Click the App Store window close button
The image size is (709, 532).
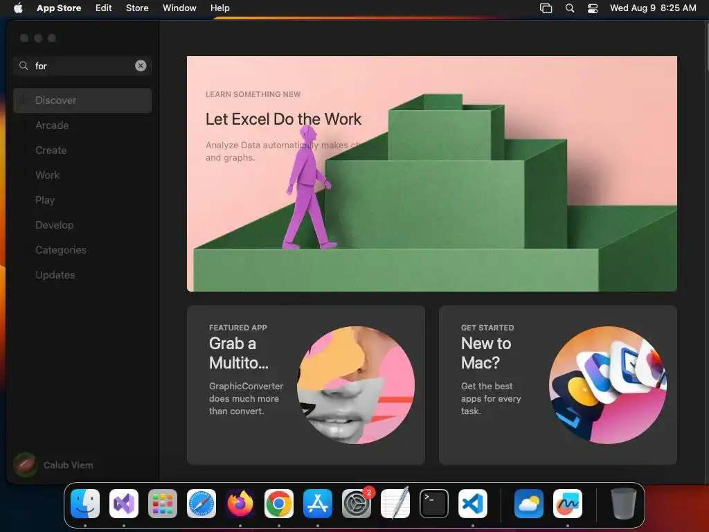point(24,38)
